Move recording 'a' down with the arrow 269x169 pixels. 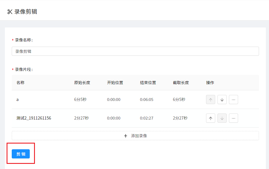pos(222,100)
